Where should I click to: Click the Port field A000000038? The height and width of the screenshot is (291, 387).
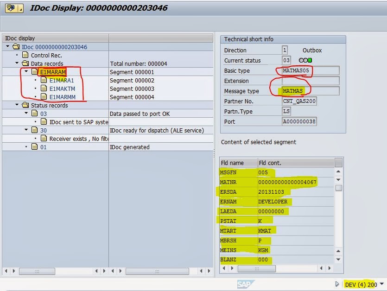[x=299, y=121]
